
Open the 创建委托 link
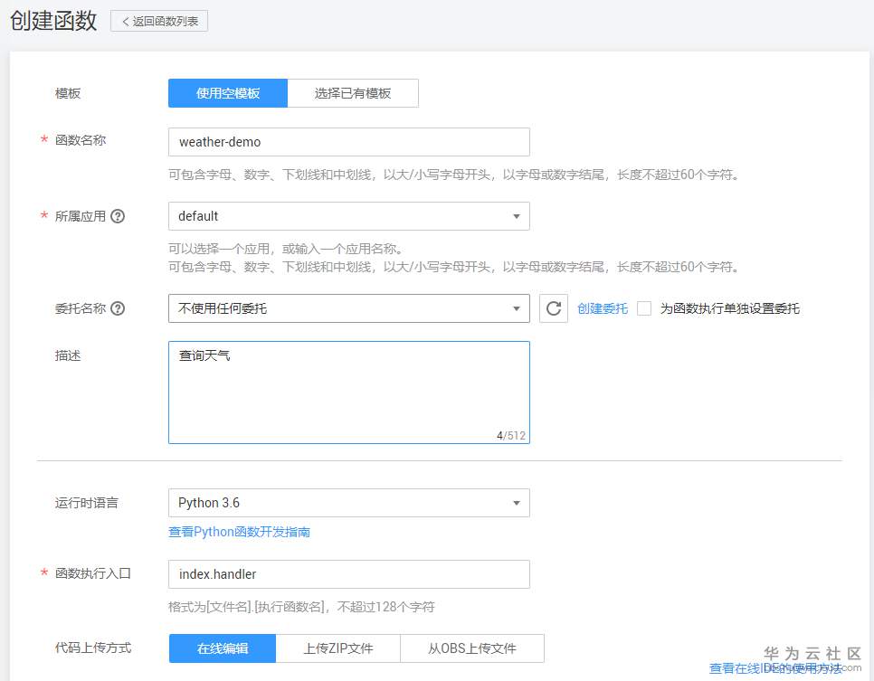point(603,308)
